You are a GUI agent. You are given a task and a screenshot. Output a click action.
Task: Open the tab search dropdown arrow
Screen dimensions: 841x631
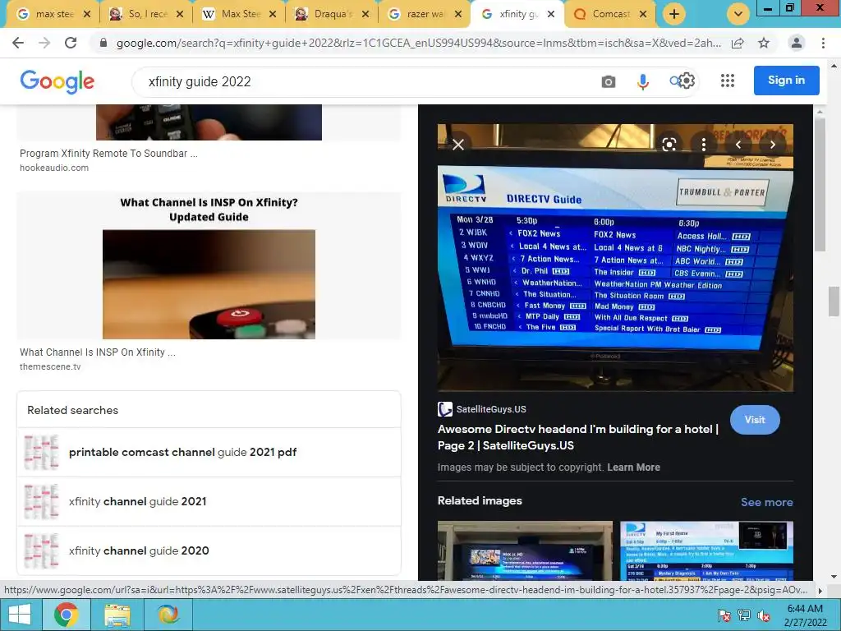[738, 14]
